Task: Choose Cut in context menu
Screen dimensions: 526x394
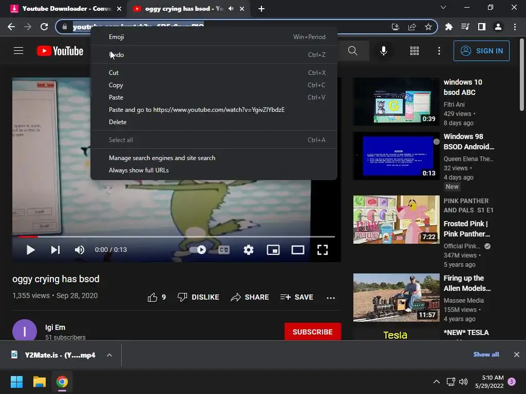Action: coord(214,73)
